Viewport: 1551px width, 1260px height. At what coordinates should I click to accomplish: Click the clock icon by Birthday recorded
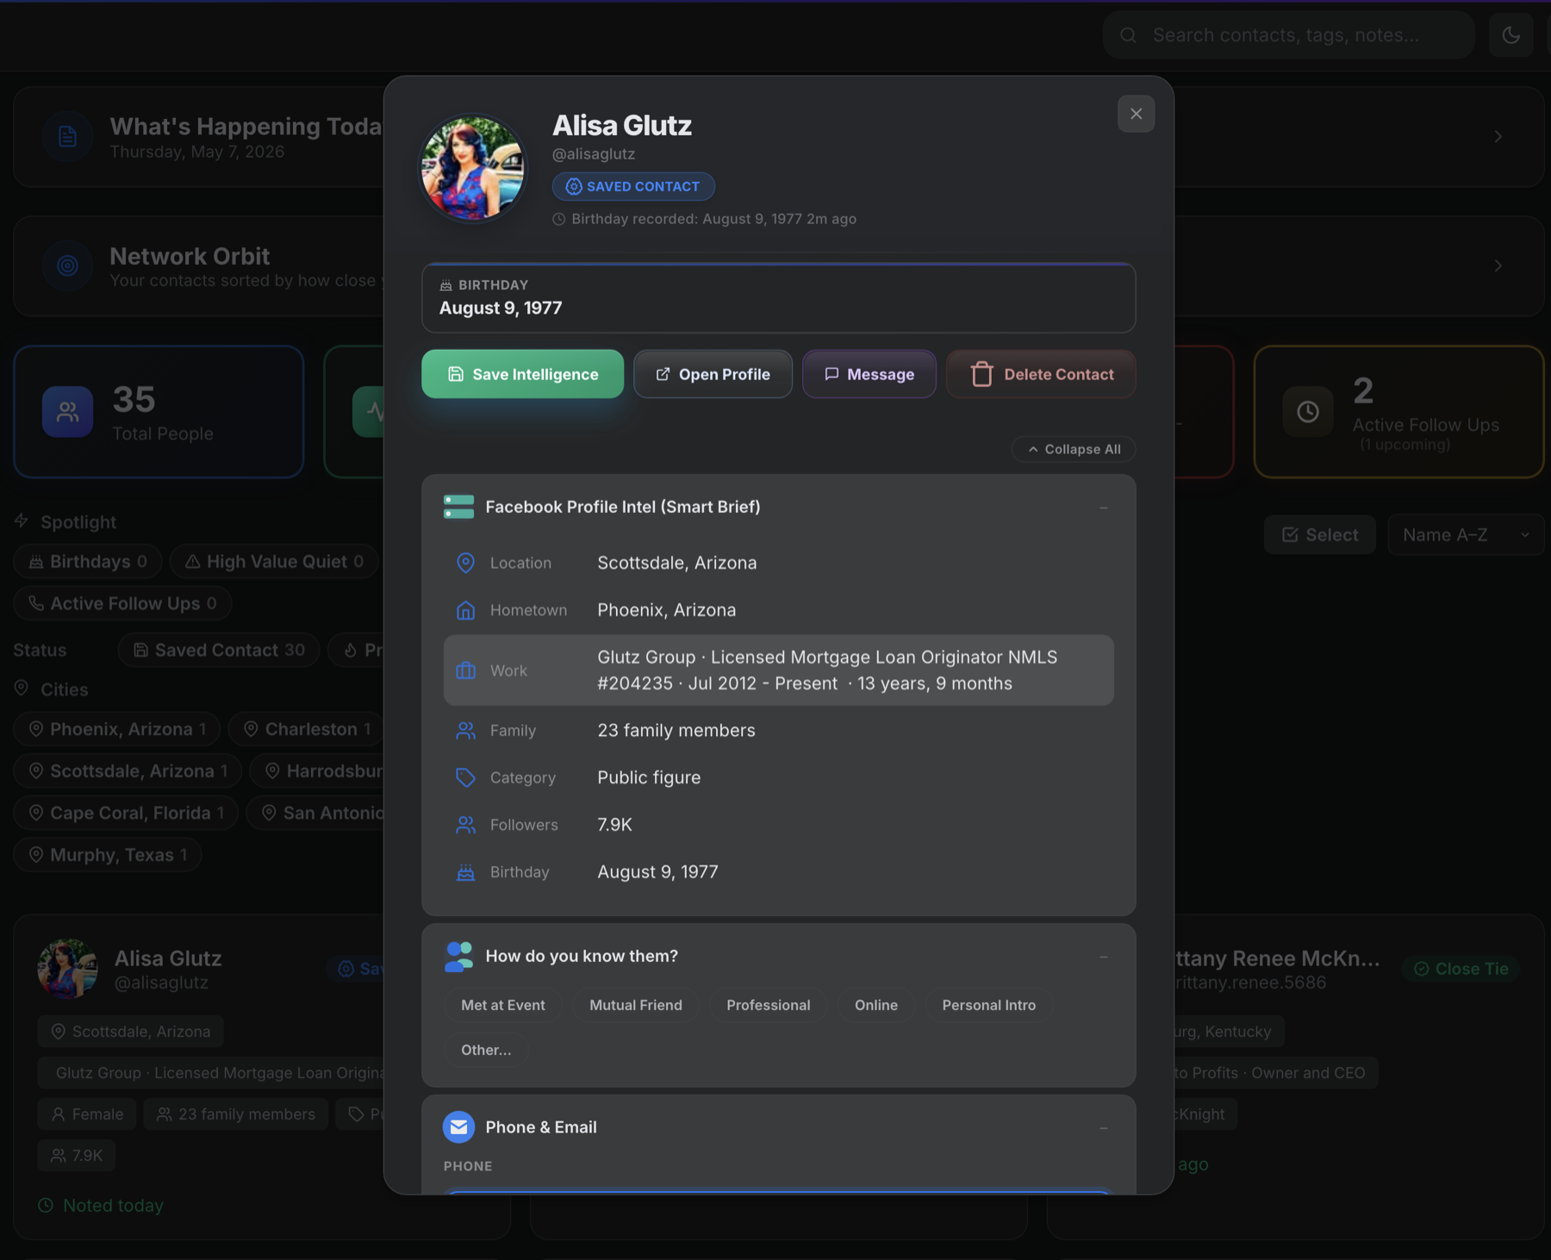click(x=558, y=219)
